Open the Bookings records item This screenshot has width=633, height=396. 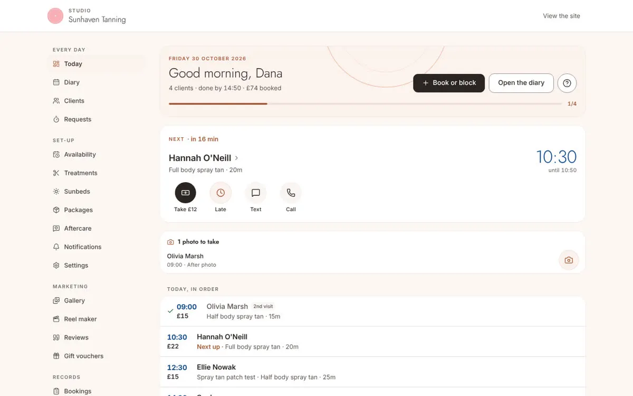tap(97, 391)
